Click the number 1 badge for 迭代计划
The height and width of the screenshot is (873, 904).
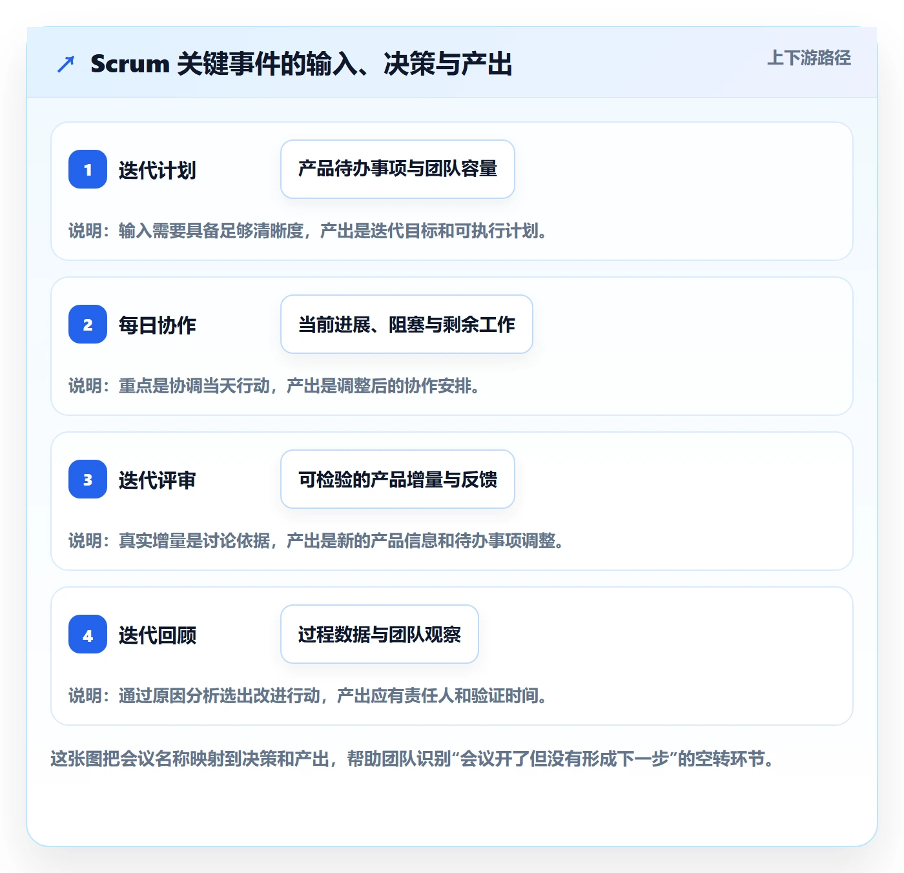(88, 169)
